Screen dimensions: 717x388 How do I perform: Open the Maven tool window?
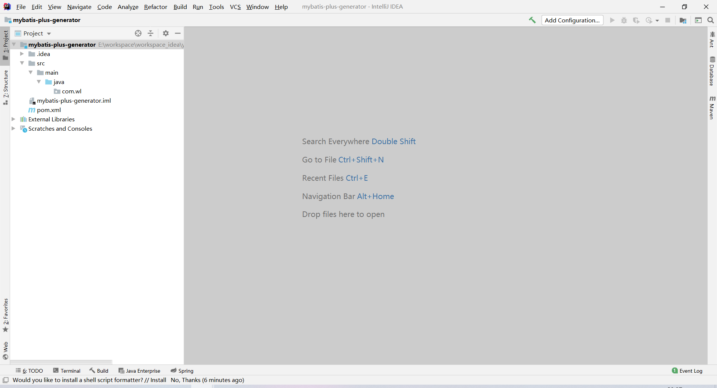point(712,108)
